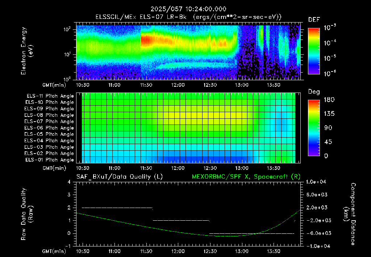Click the 13:00 tick label under pitch angle panel
This screenshot has height=257, width=371.
point(242,168)
